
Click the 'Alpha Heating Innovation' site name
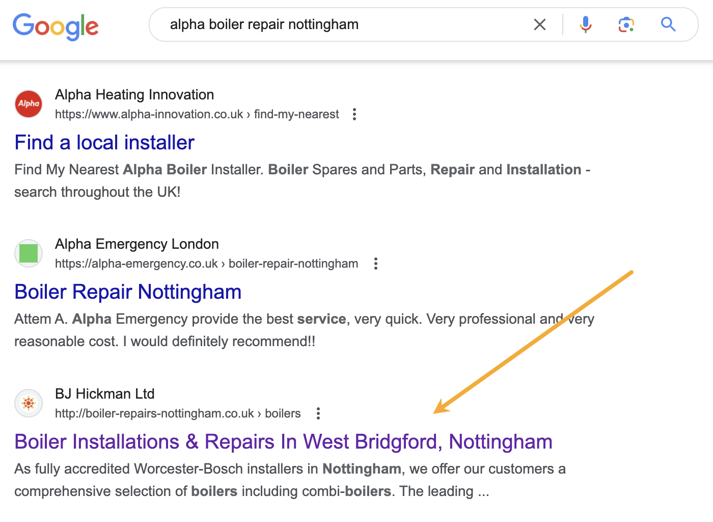pyautogui.click(x=134, y=95)
